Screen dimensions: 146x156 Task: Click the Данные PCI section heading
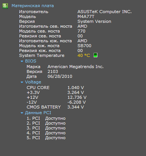38,113
